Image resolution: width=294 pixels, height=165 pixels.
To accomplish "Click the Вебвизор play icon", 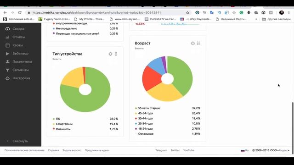I will [7, 54].
